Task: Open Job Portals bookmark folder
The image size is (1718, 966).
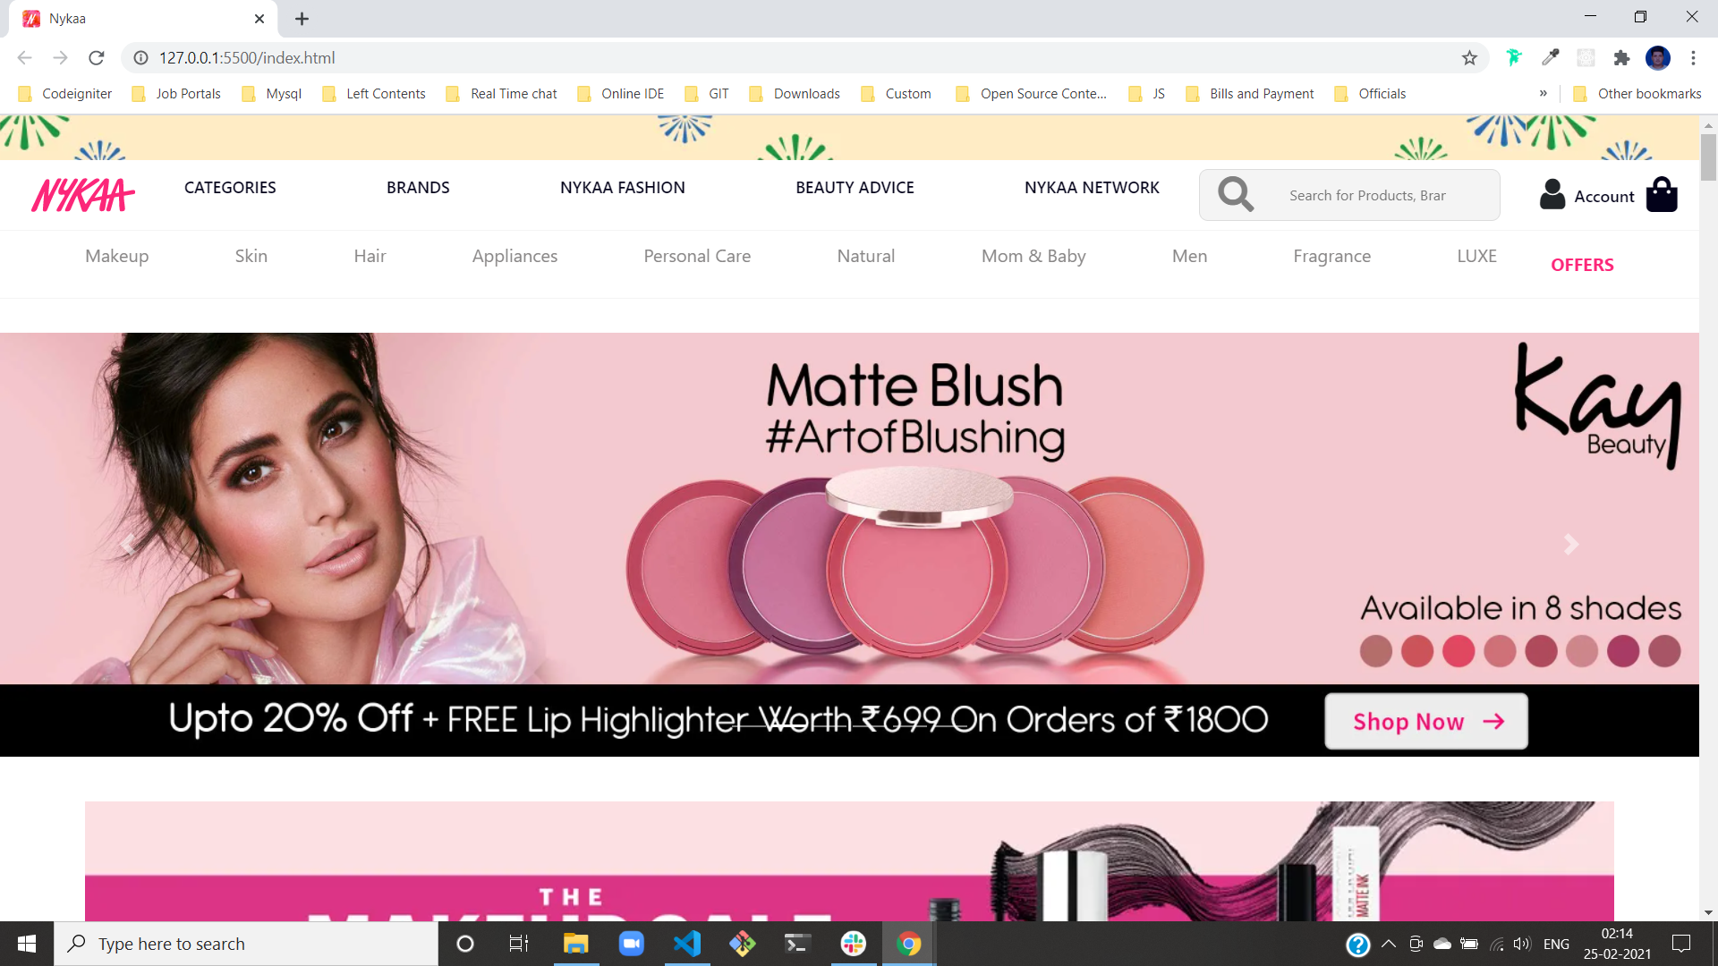Action: 176,93
